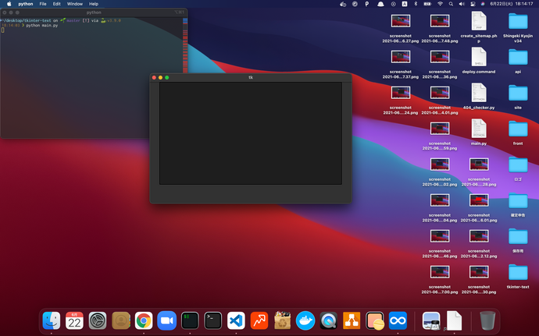This screenshot has height=336, width=539.
Task: Open the Window menu
Action: click(x=74, y=4)
